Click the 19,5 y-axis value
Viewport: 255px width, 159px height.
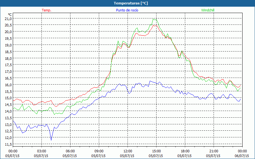[9, 38]
